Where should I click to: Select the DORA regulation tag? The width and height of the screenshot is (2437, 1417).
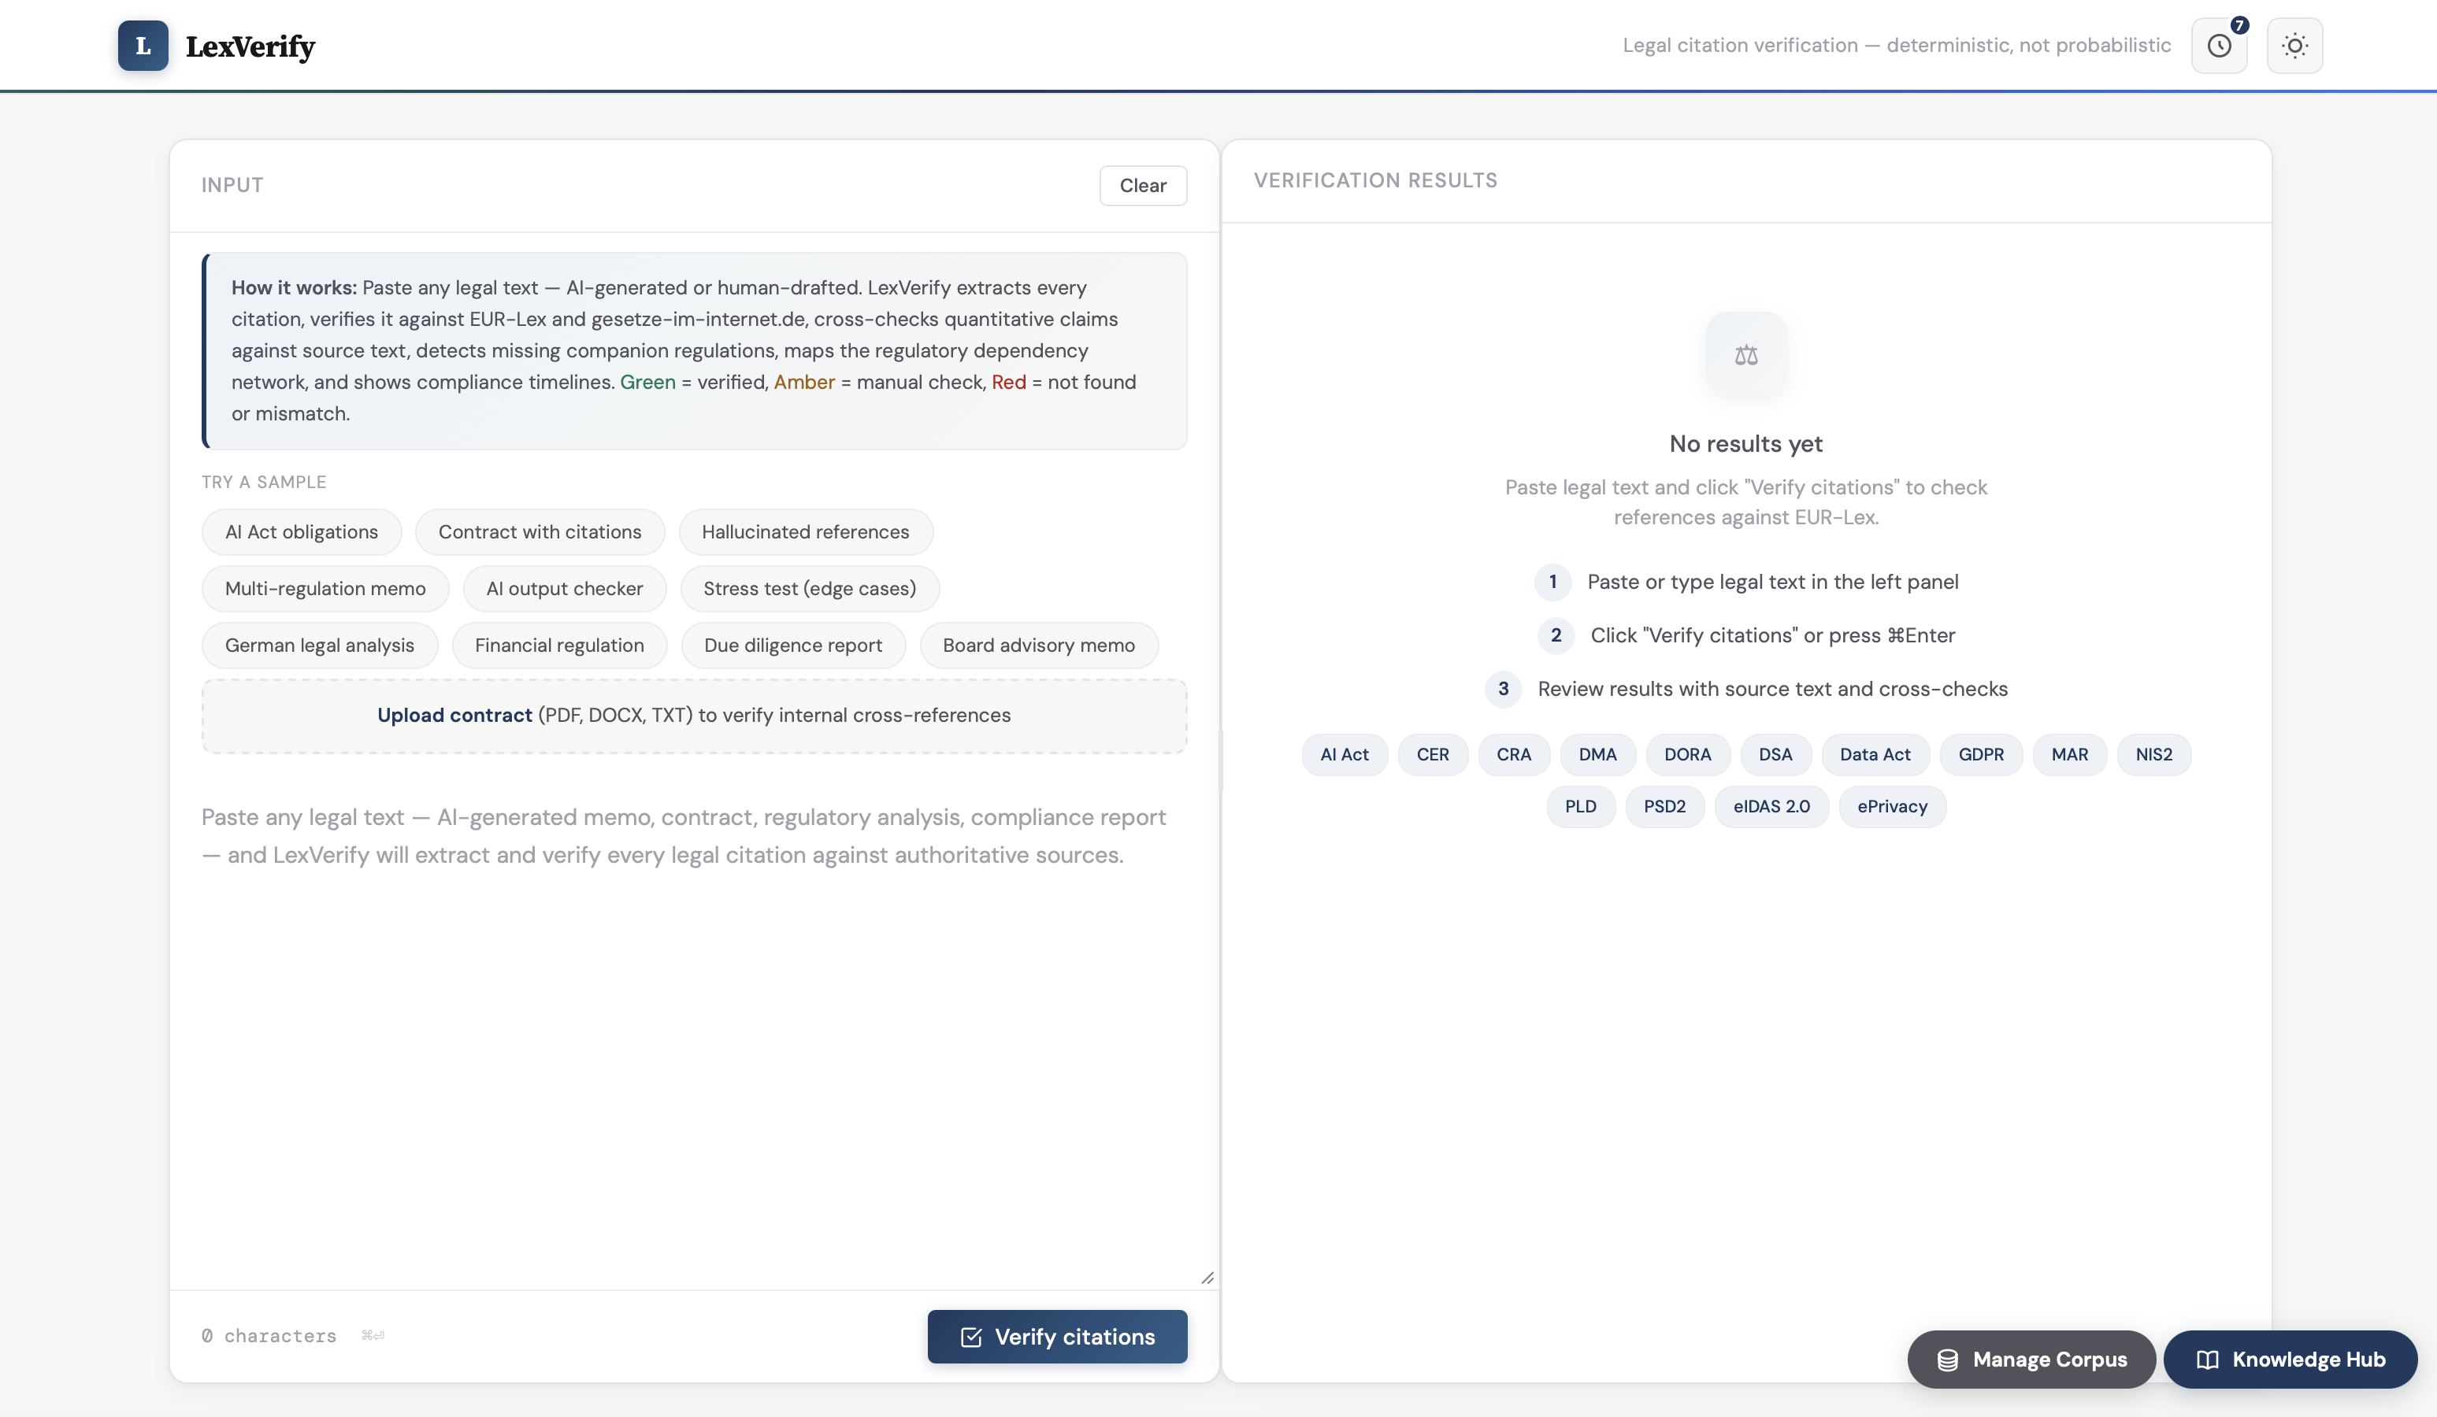coord(1686,755)
